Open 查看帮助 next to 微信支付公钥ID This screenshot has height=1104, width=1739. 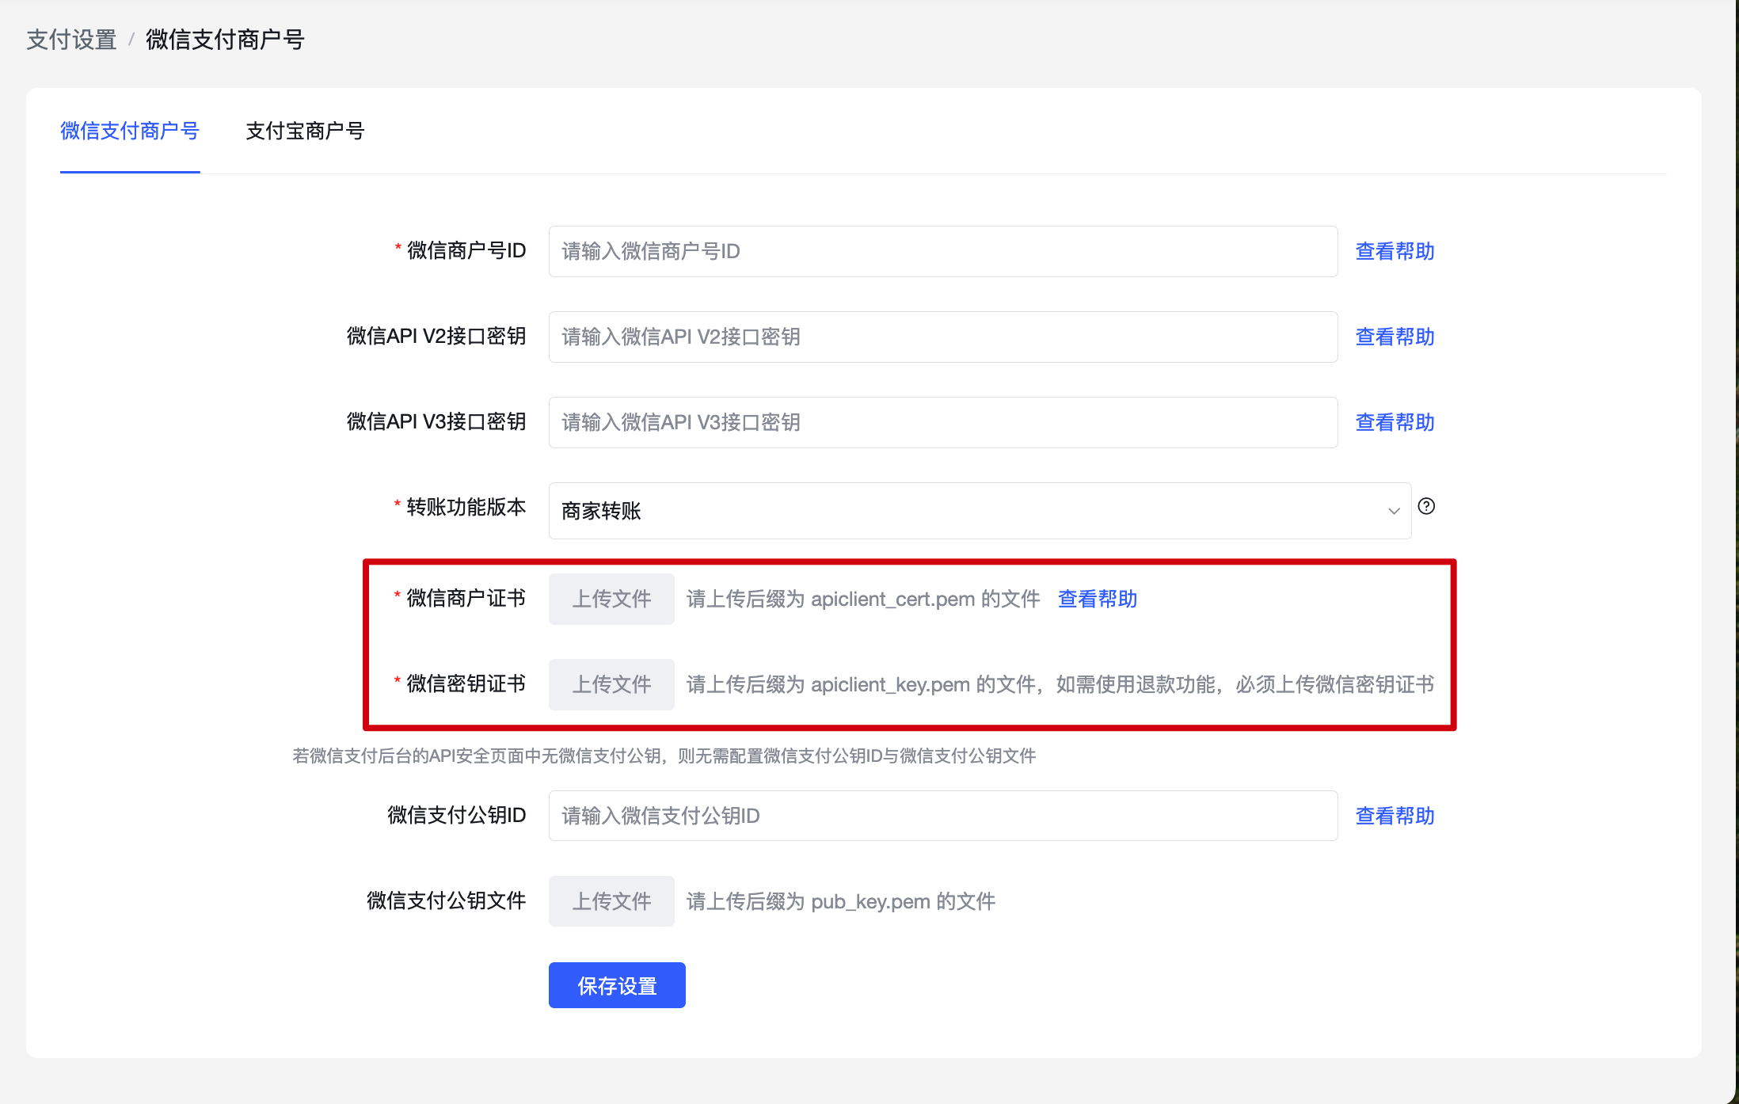[1395, 816]
